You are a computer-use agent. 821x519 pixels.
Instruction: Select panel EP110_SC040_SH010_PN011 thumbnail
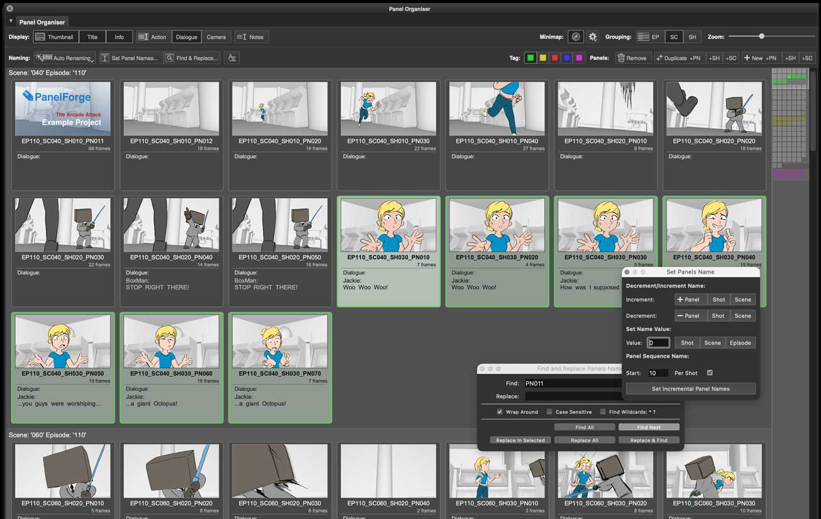point(63,109)
